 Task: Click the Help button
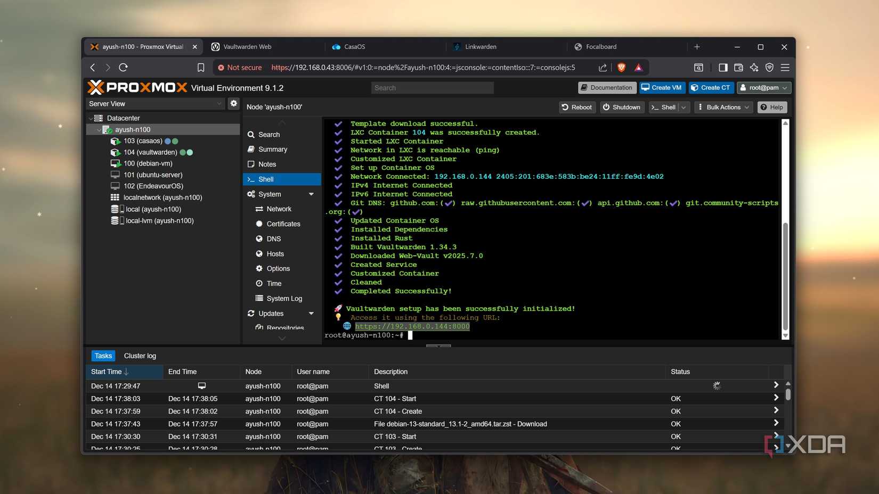[772, 107]
